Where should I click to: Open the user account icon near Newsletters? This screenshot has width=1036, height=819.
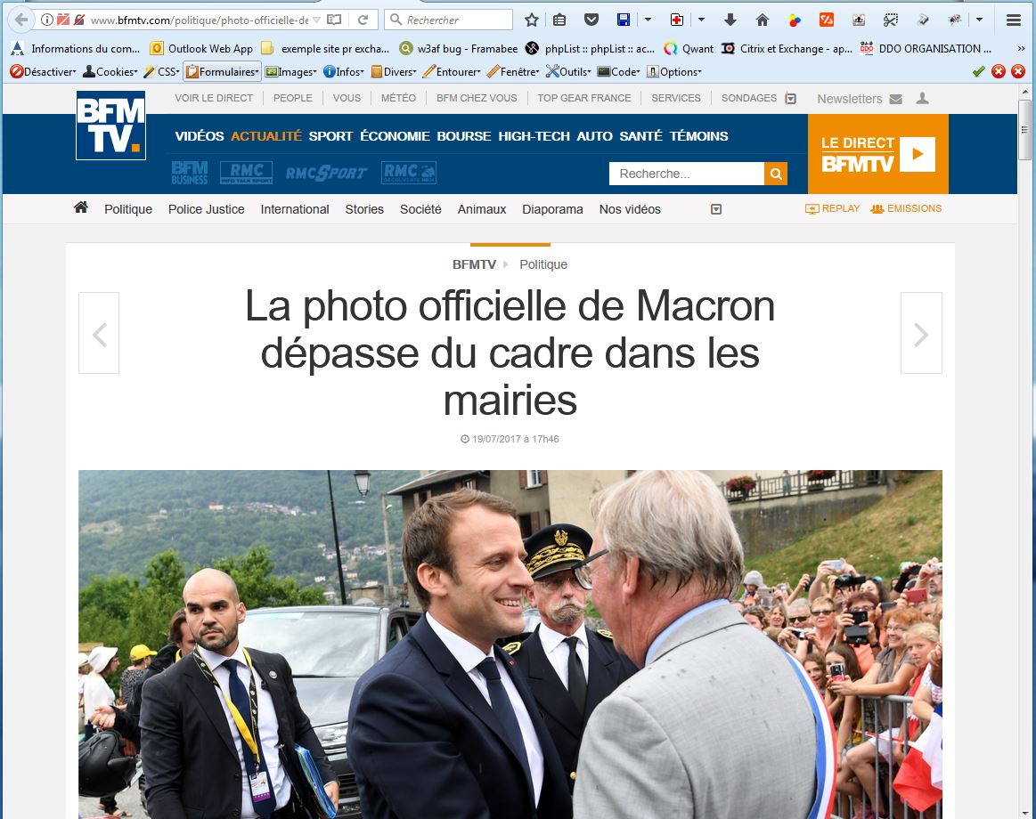tap(922, 99)
